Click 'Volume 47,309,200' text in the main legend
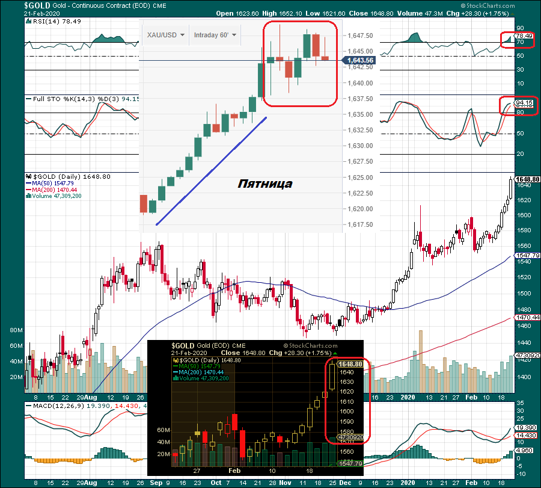 57,196
